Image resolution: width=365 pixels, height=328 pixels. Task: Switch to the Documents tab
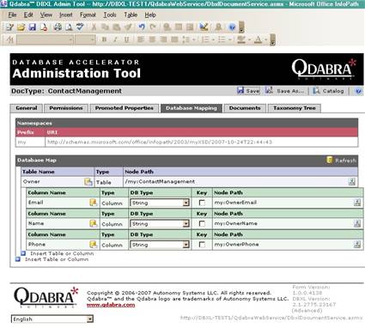[245, 108]
